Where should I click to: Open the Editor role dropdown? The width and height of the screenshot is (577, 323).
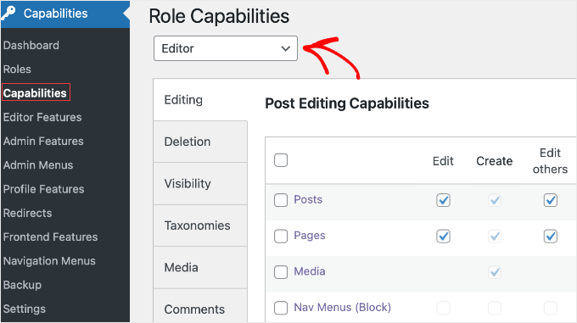click(225, 48)
